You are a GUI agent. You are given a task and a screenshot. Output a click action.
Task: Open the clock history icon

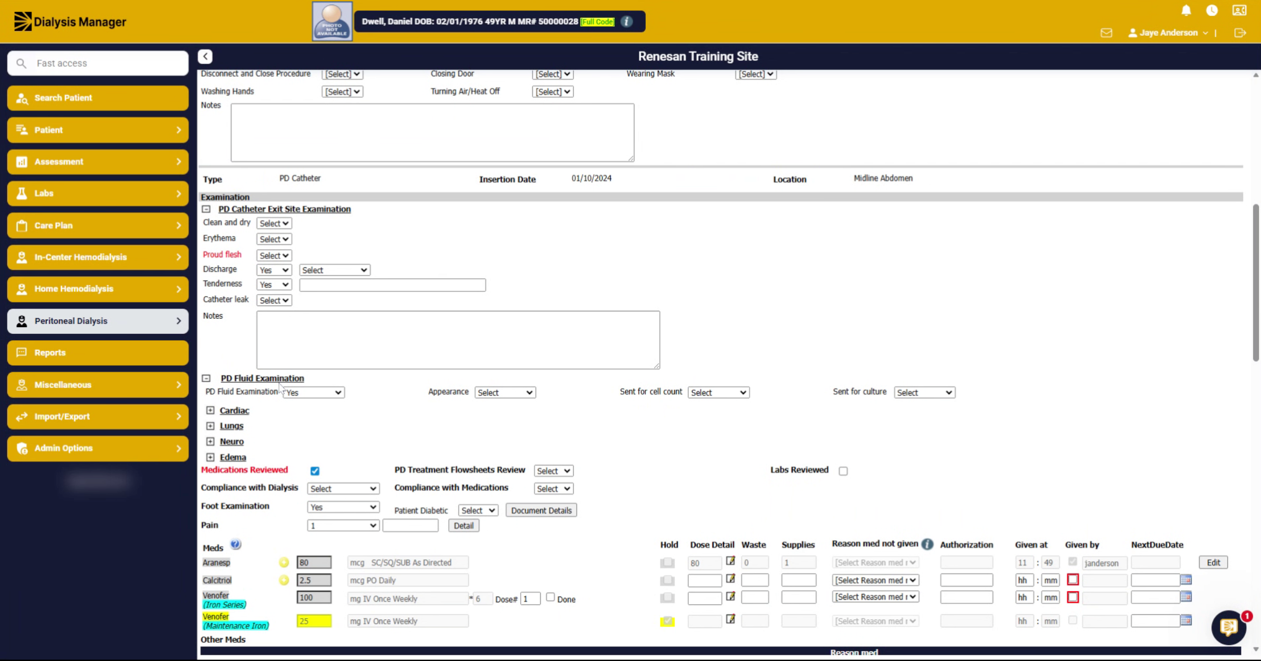(x=1212, y=11)
